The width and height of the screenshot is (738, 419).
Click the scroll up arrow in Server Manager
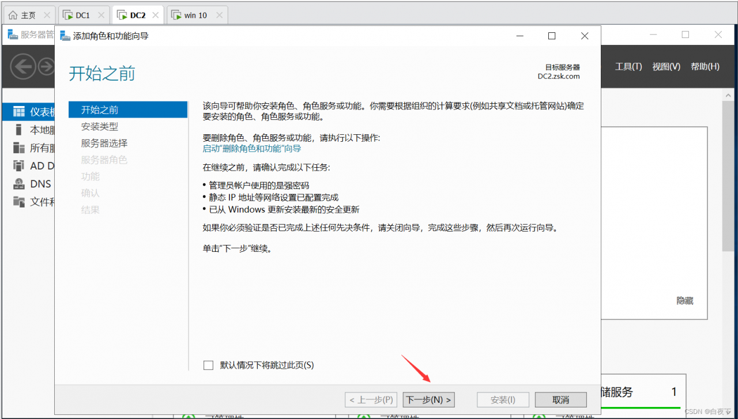[729, 95]
